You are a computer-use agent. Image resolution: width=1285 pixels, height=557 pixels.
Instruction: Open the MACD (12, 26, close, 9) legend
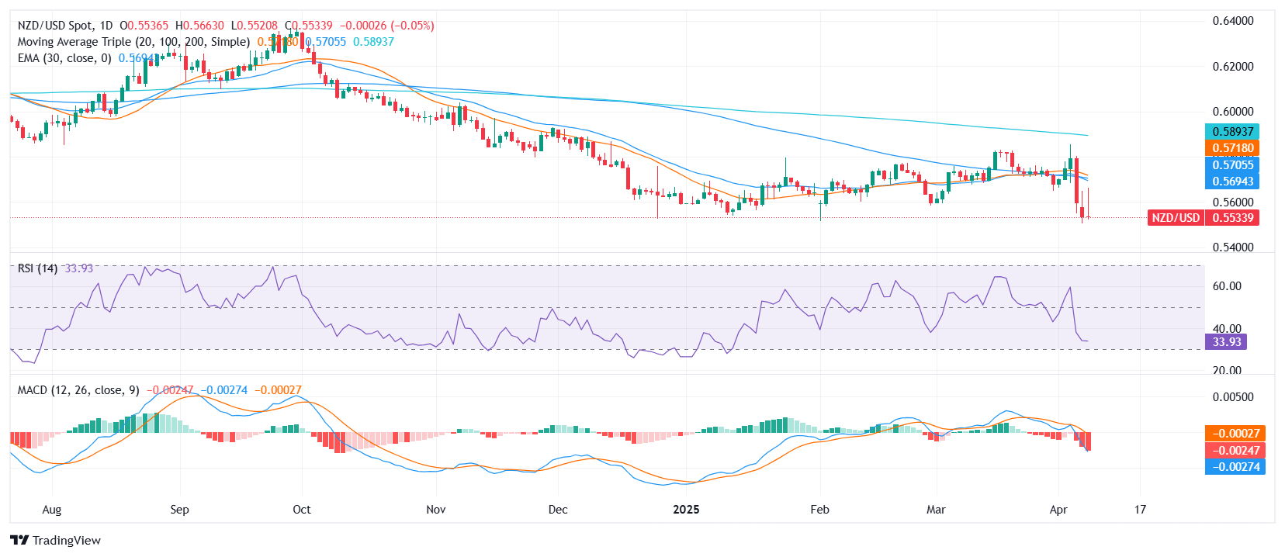[x=78, y=390]
